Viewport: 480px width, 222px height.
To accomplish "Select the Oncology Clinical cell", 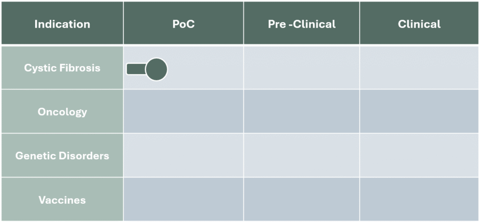I will click(419, 112).
